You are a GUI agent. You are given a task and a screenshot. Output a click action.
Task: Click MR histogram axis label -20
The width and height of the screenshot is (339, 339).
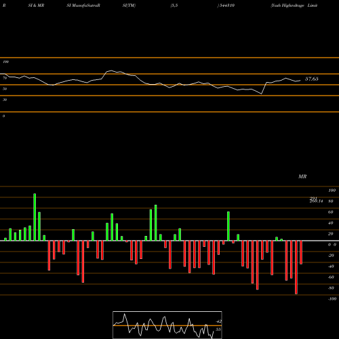(331, 256)
